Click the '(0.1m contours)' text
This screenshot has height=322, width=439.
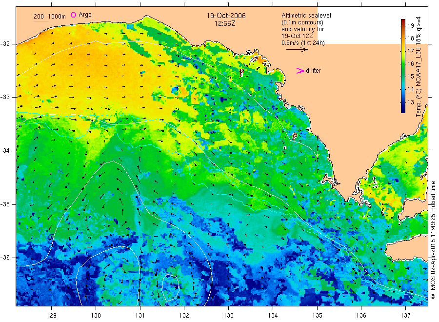302,22
